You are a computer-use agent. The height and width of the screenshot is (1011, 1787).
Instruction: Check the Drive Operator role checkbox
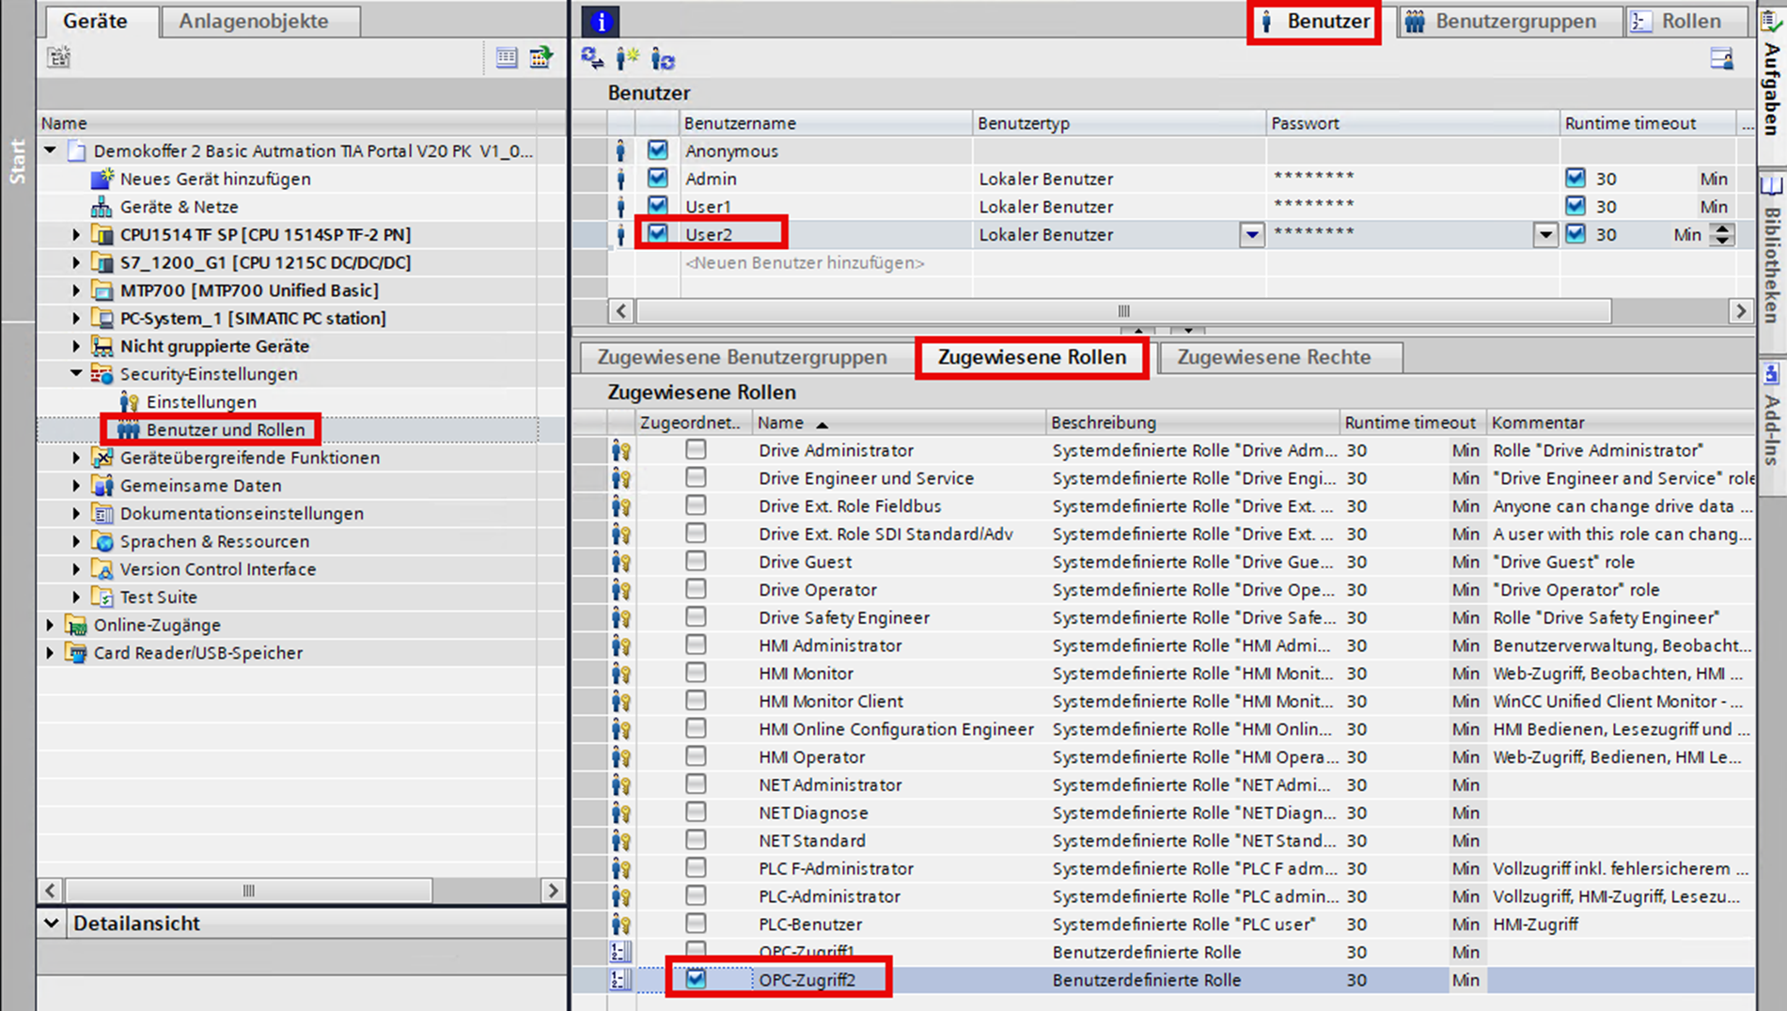click(696, 589)
